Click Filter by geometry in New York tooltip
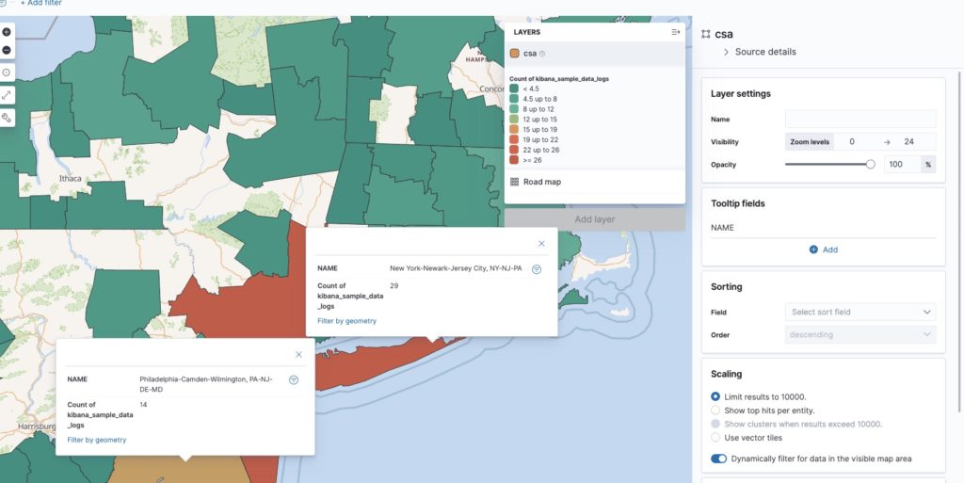964x483 pixels. click(x=346, y=321)
